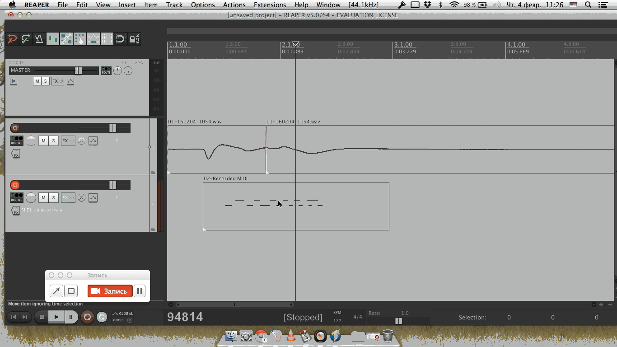
Task: Open the Extensions menu
Action: tap(270, 5)
